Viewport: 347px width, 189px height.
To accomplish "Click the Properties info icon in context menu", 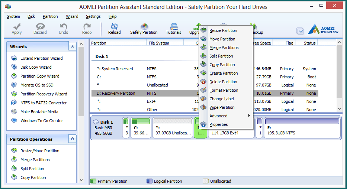I will (x=203, y=124).
